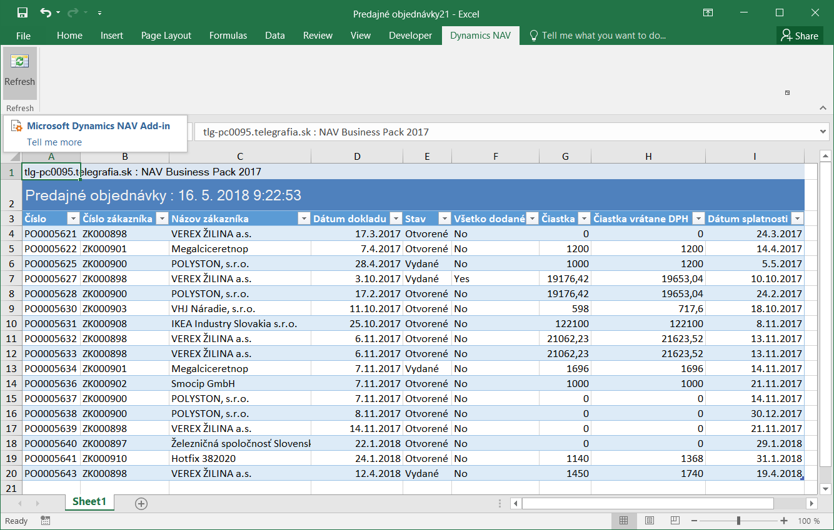Click the zoom in plus button
This screenshot has height=530, width=834.
tap(784, 521)
